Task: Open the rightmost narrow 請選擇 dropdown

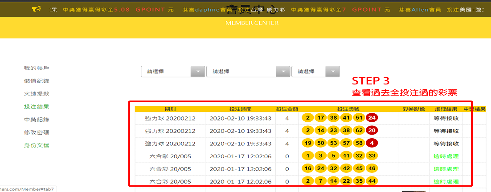Action: pyautogui.click(x=315, y=72)
